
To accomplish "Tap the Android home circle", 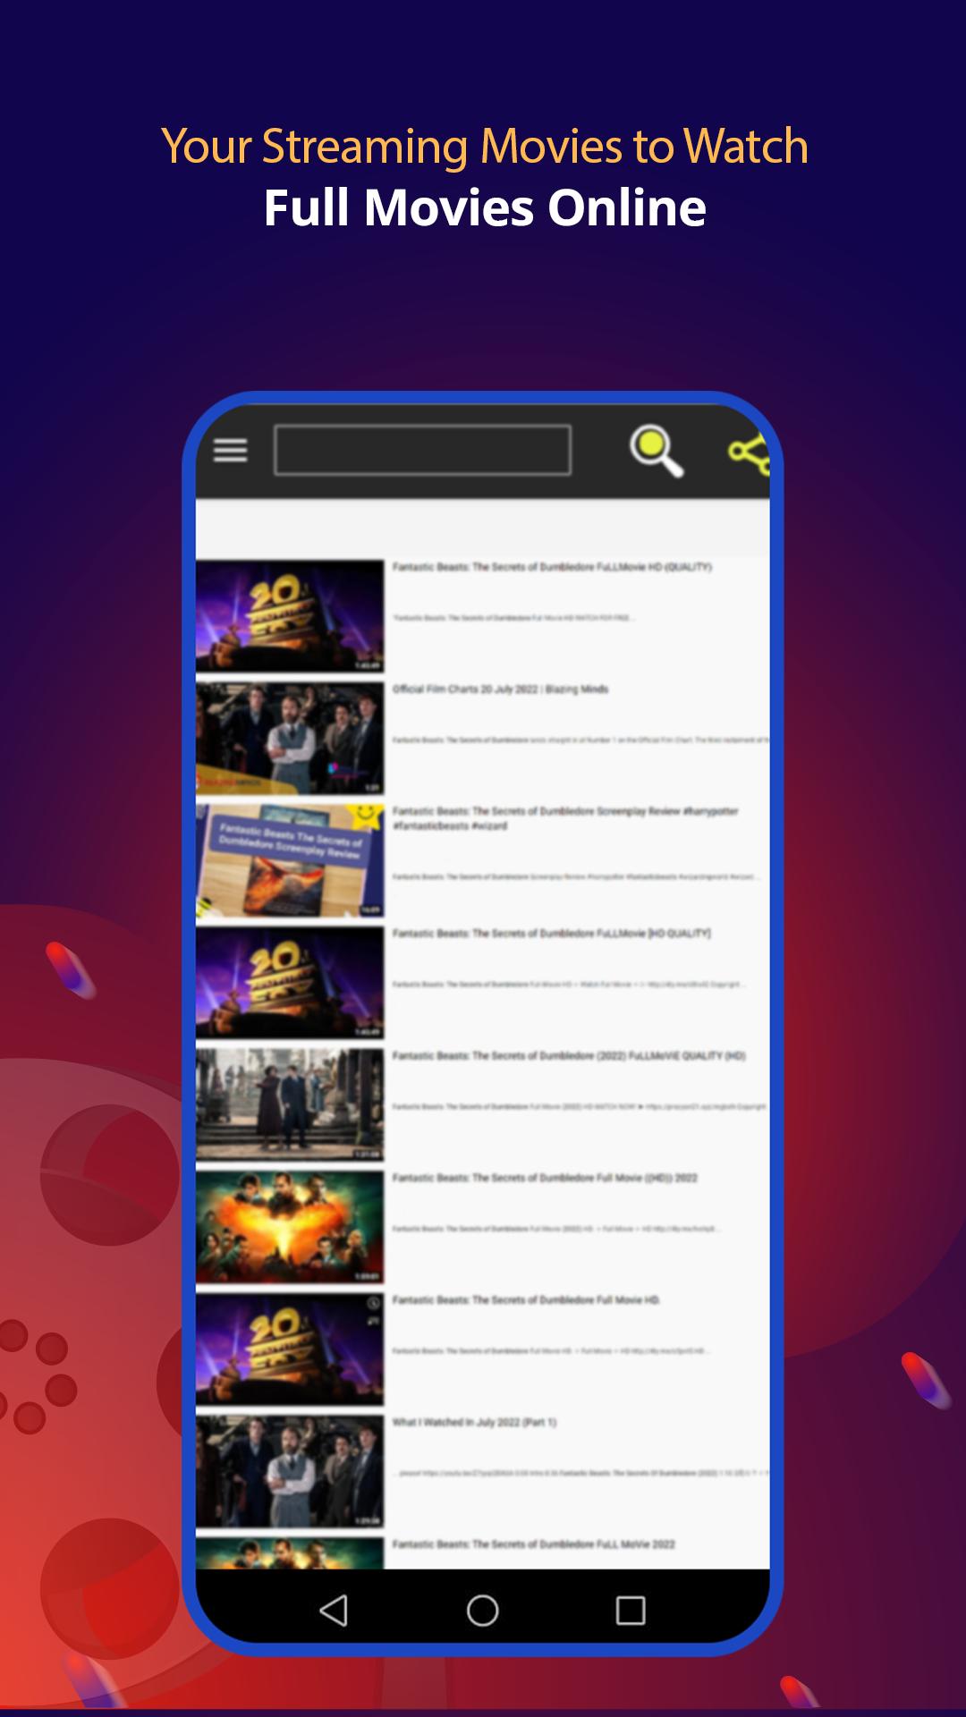I will pyautogui.click(x=483, y=1610).
